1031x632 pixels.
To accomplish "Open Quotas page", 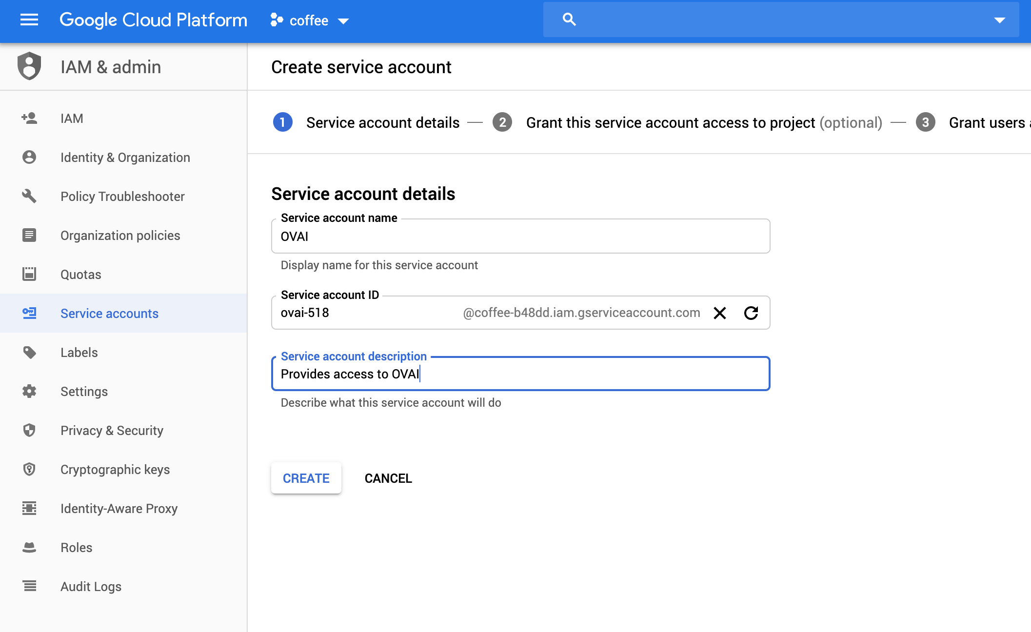I will click(x=123, y=274).
